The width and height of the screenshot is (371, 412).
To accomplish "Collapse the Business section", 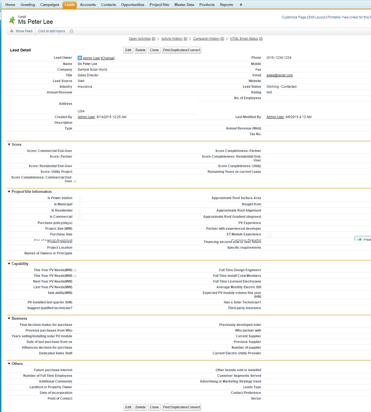I will click(9, 319).
